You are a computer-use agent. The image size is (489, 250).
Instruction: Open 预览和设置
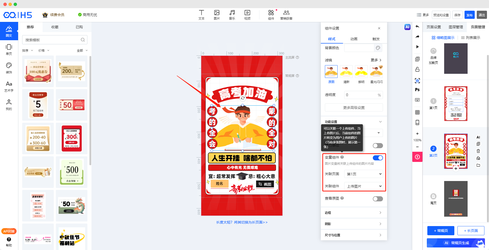(x=441, y=15)
